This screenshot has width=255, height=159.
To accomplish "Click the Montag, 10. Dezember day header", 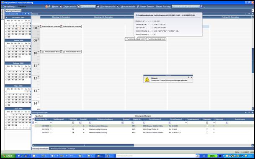I will pyautogui.click(x=61, y=17).
